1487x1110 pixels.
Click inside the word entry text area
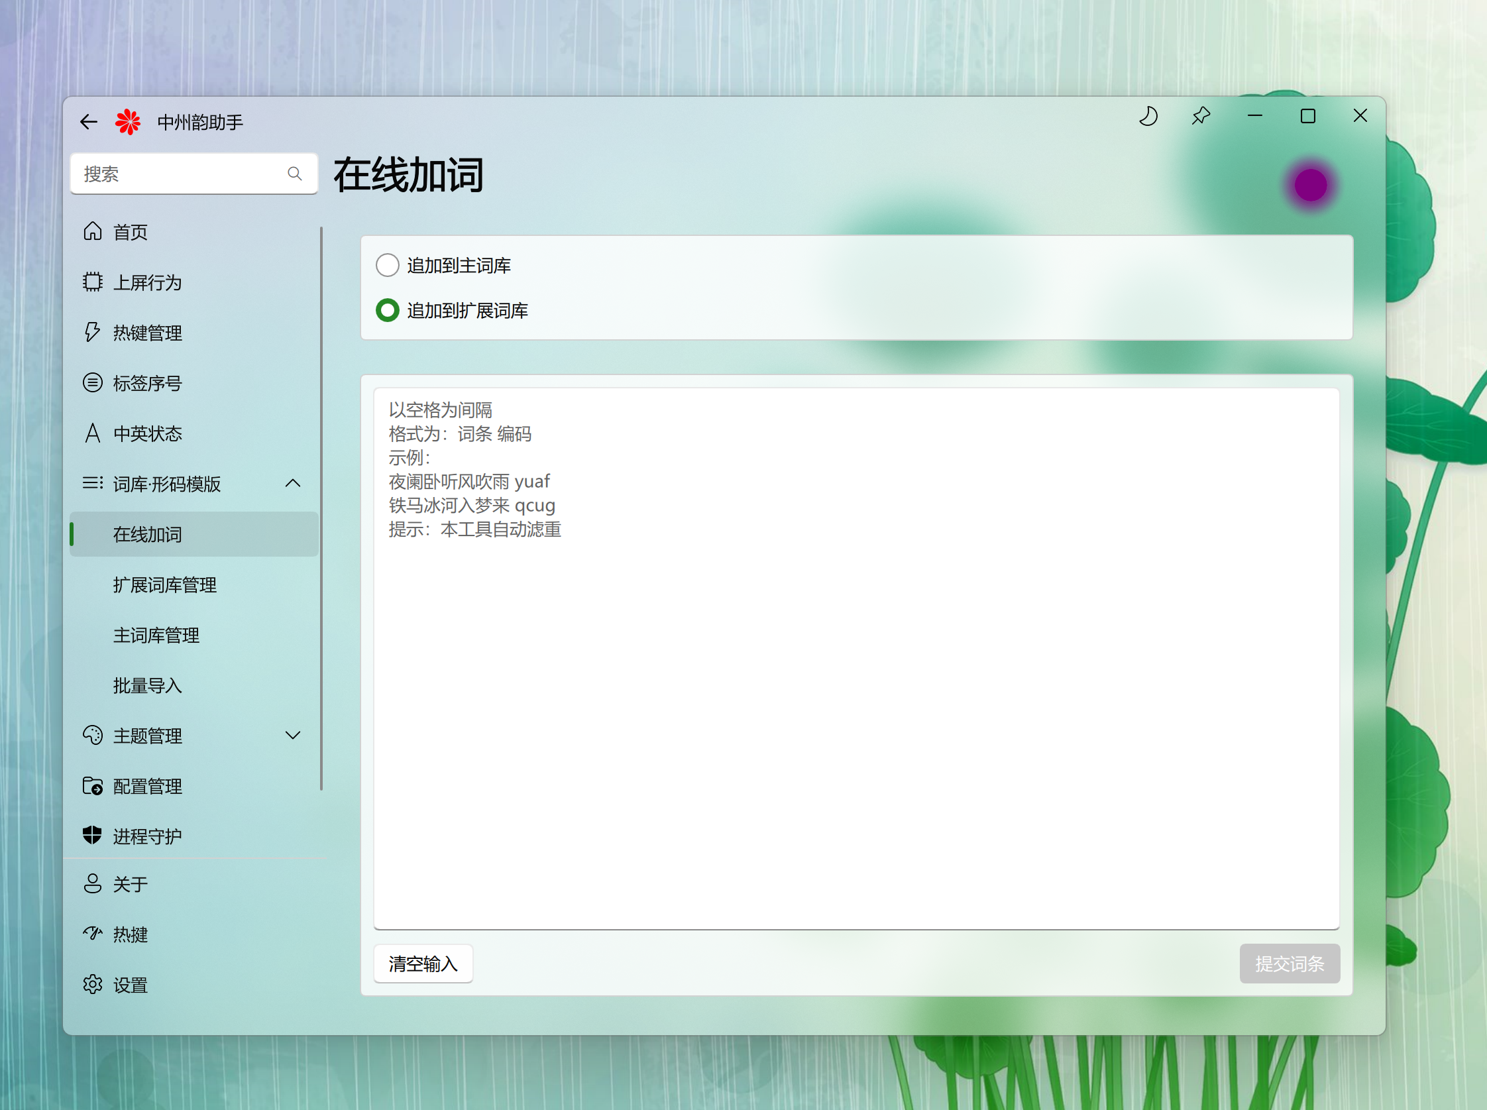tap(856, 706)
